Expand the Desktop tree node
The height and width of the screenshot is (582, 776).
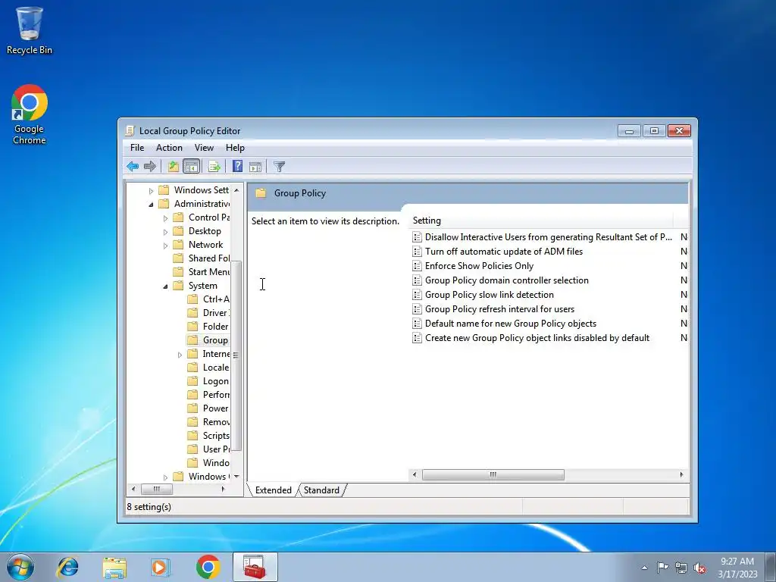click(165, 232)
